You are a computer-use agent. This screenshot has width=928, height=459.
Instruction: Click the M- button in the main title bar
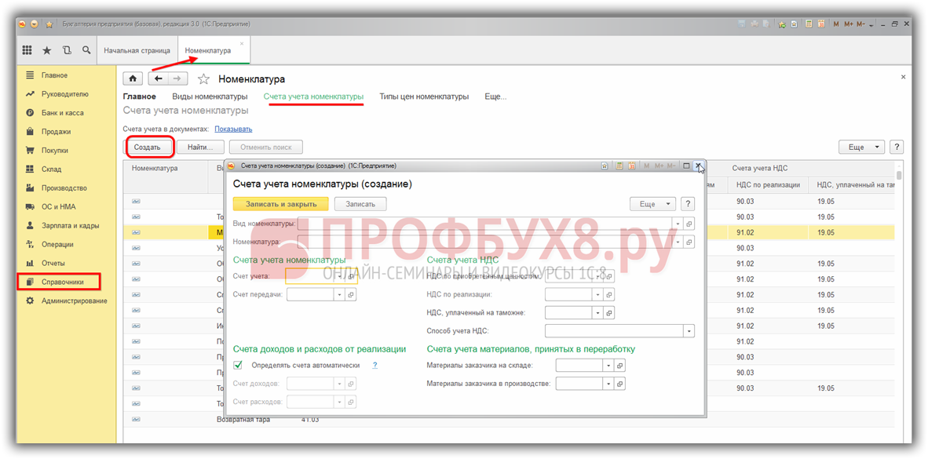(860, 24)
